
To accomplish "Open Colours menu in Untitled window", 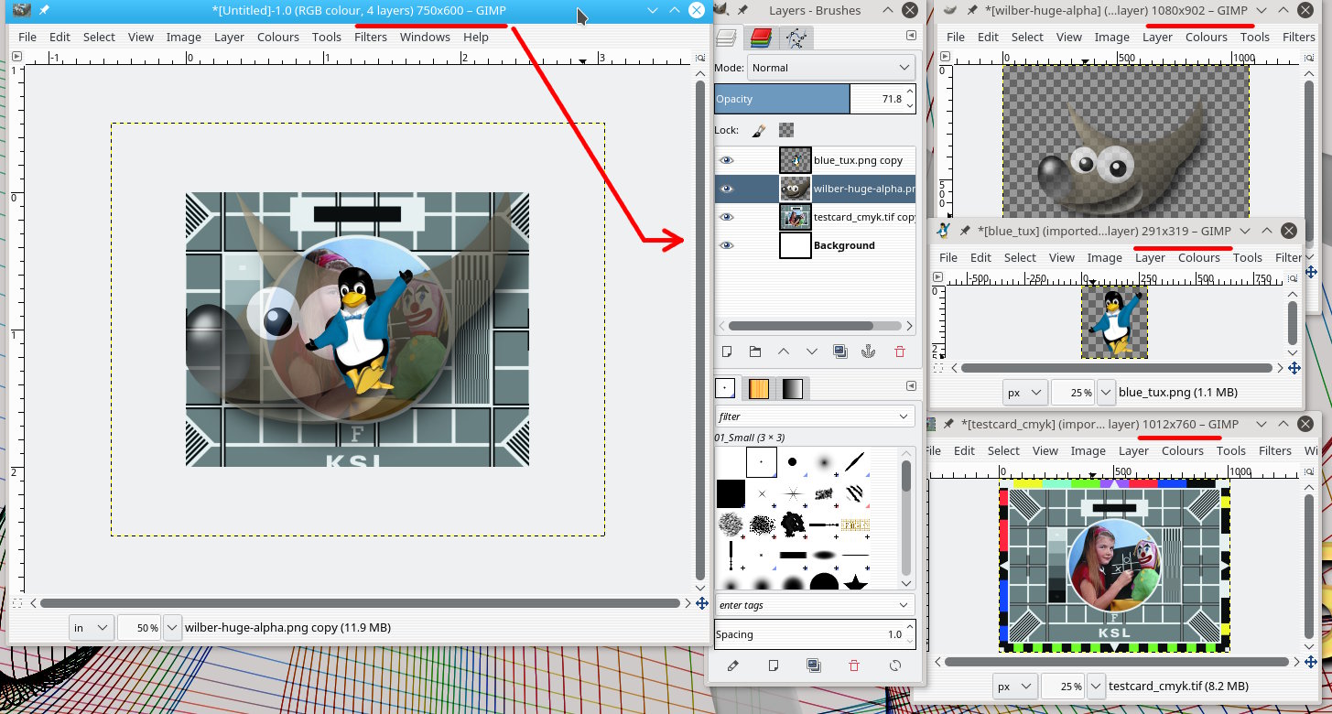I will click(278, 37).
